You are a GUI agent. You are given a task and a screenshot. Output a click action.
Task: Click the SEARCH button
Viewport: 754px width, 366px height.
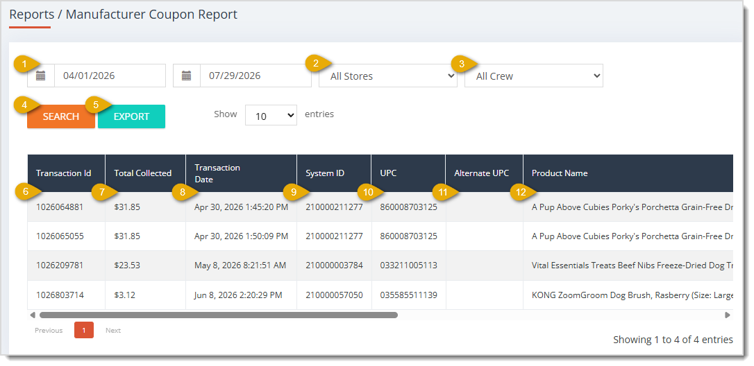(61, 116)
